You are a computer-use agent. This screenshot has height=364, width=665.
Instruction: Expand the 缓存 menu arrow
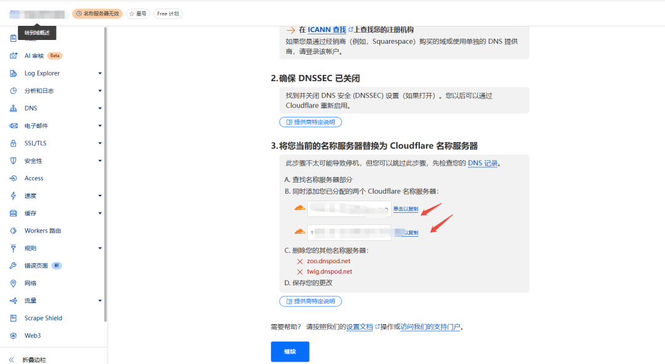point(100,213)
